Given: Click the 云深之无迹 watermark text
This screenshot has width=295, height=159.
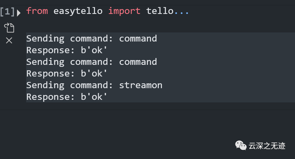Looking at the screenshot, I should point(267,146).
